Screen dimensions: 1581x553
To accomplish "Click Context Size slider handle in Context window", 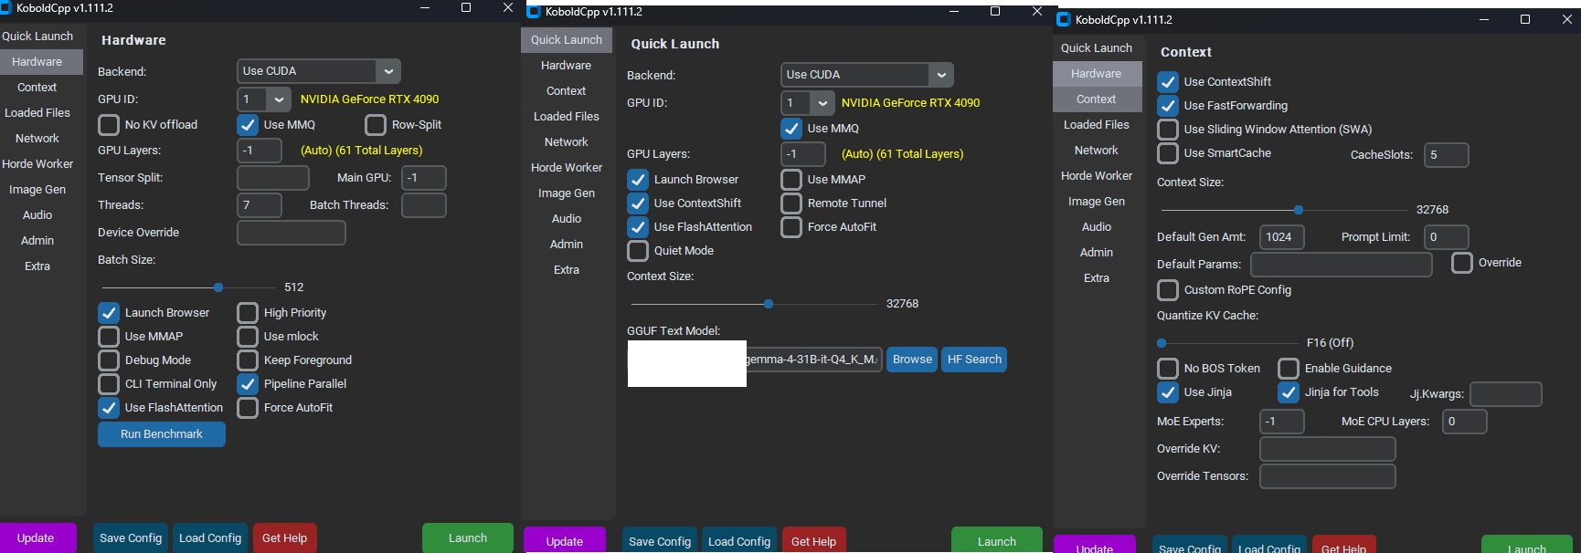I will click(x=1299, y=210).
